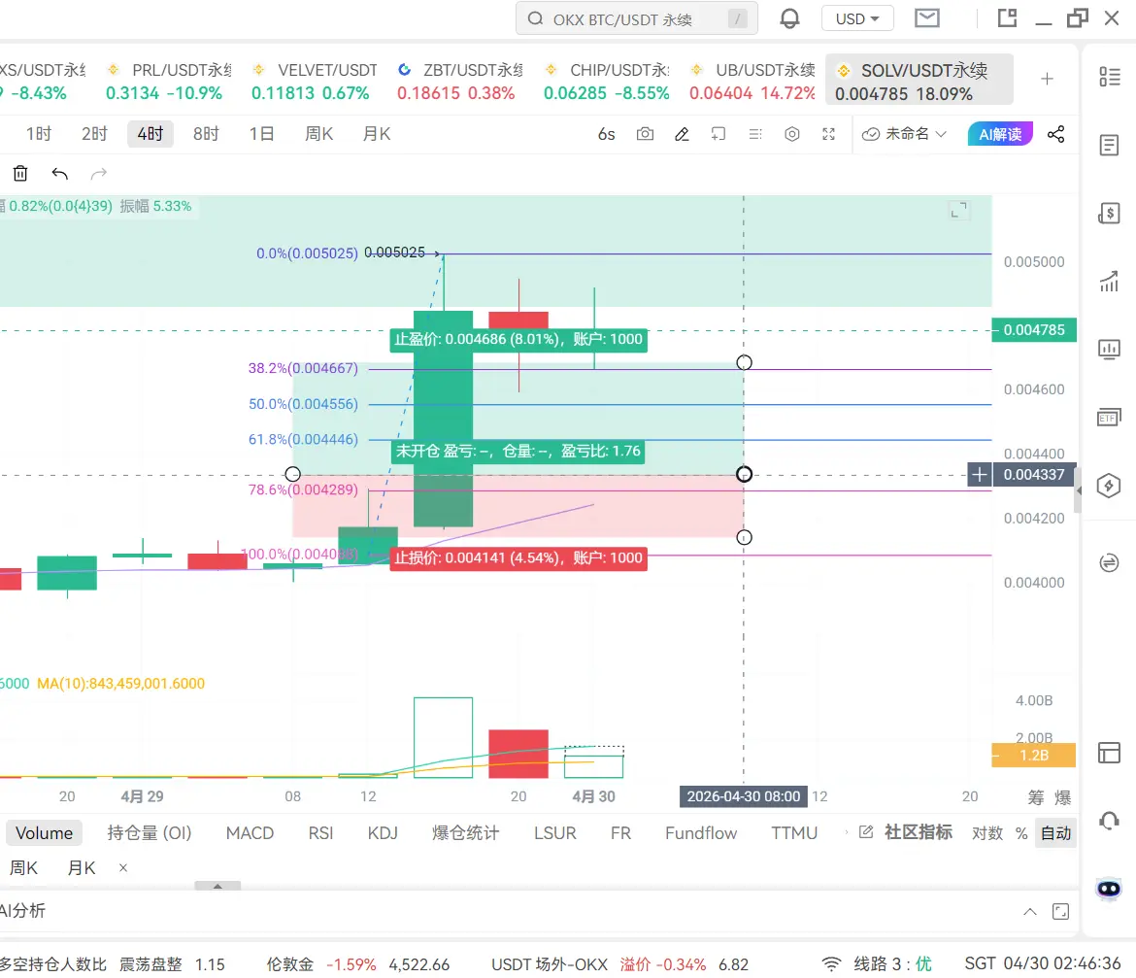Click the AI解读 button
The width and height of the screenshot is (1136, 978).
click(1000, 134)
